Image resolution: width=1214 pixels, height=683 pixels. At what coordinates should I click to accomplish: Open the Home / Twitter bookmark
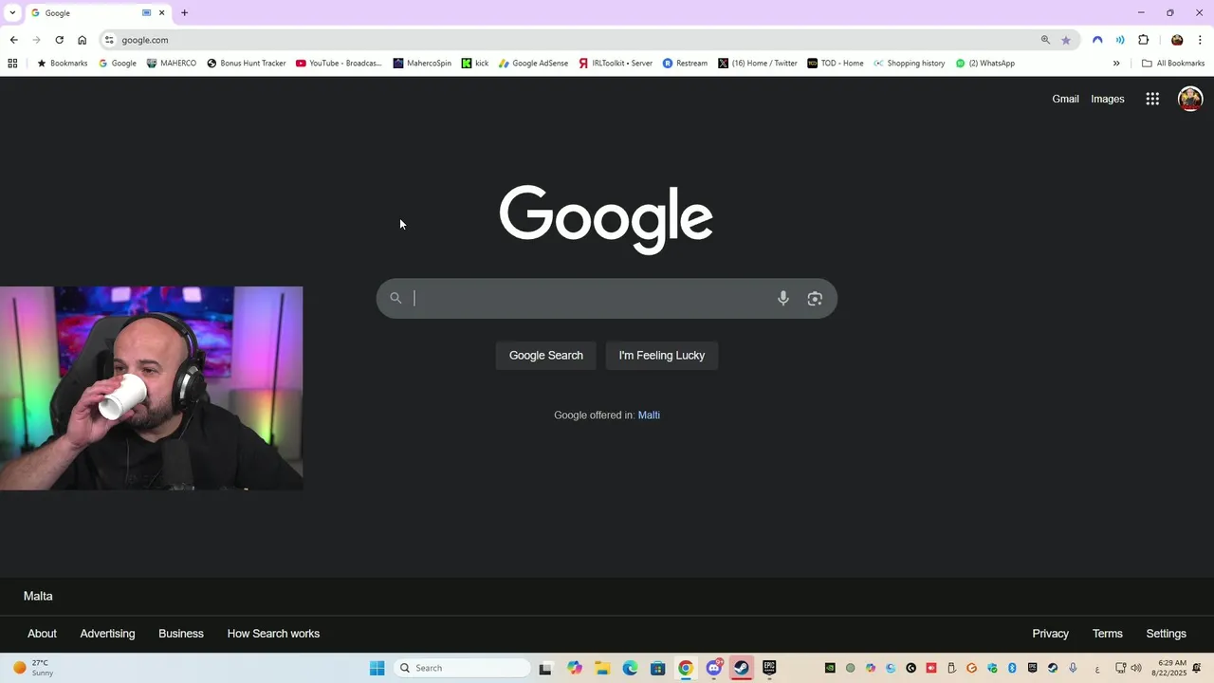click(758, 64)
